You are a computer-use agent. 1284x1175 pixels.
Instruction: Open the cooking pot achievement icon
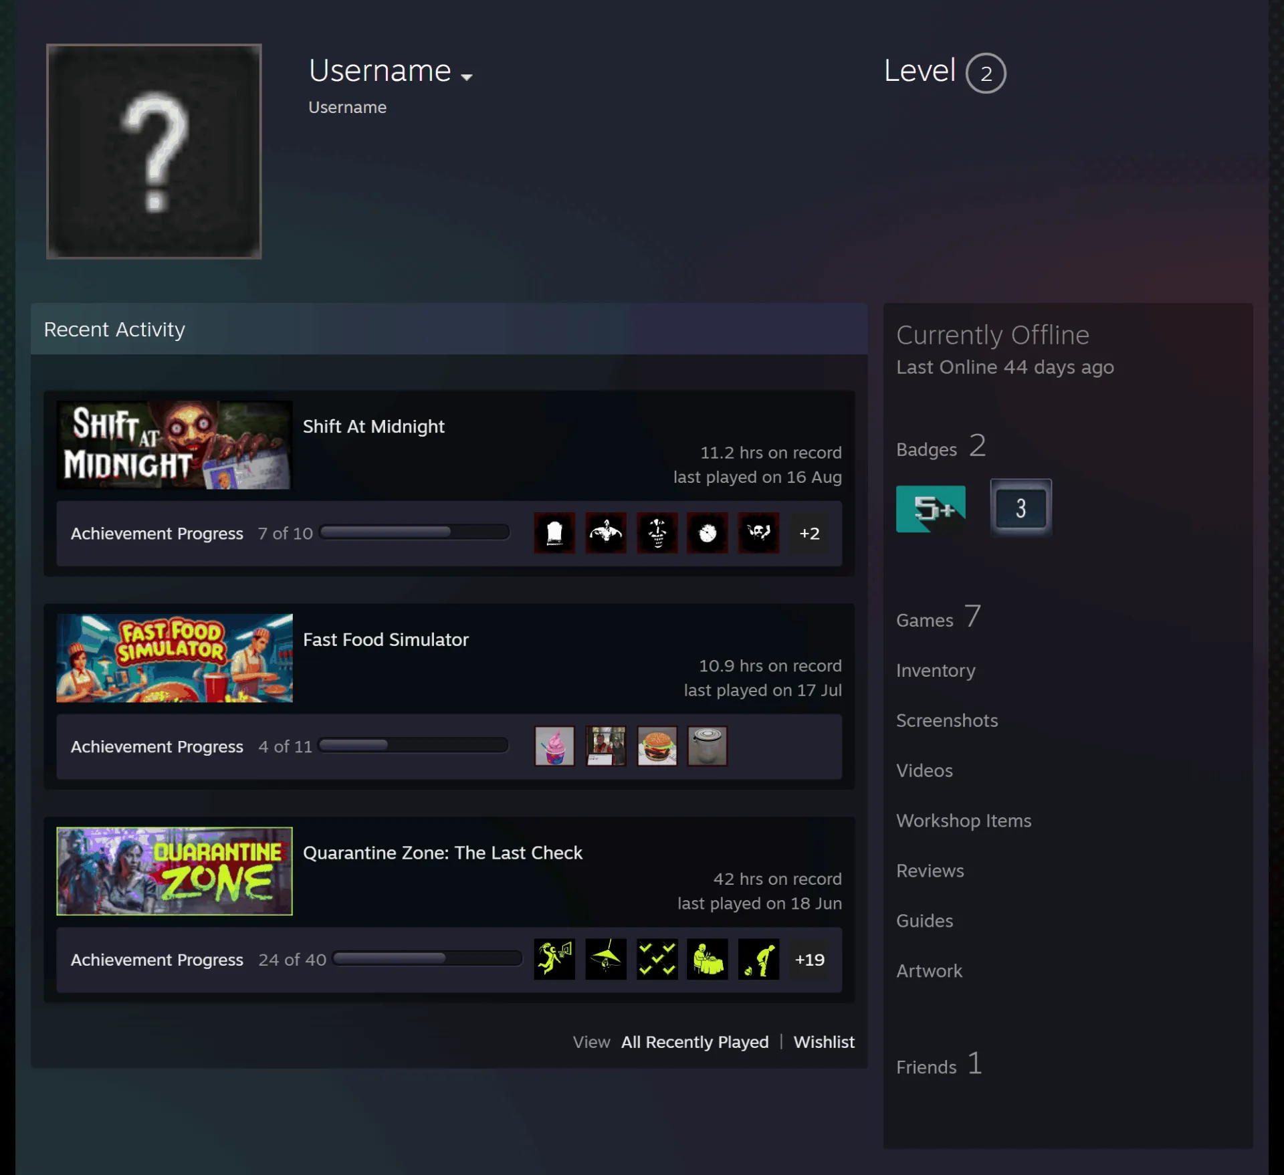[x=708, y=746]
